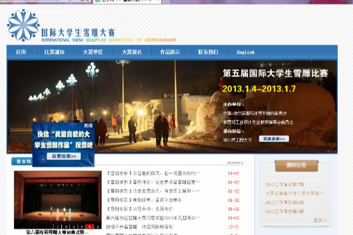
Task: Open the 大赛报名 registration page
Action: [132, 52]
